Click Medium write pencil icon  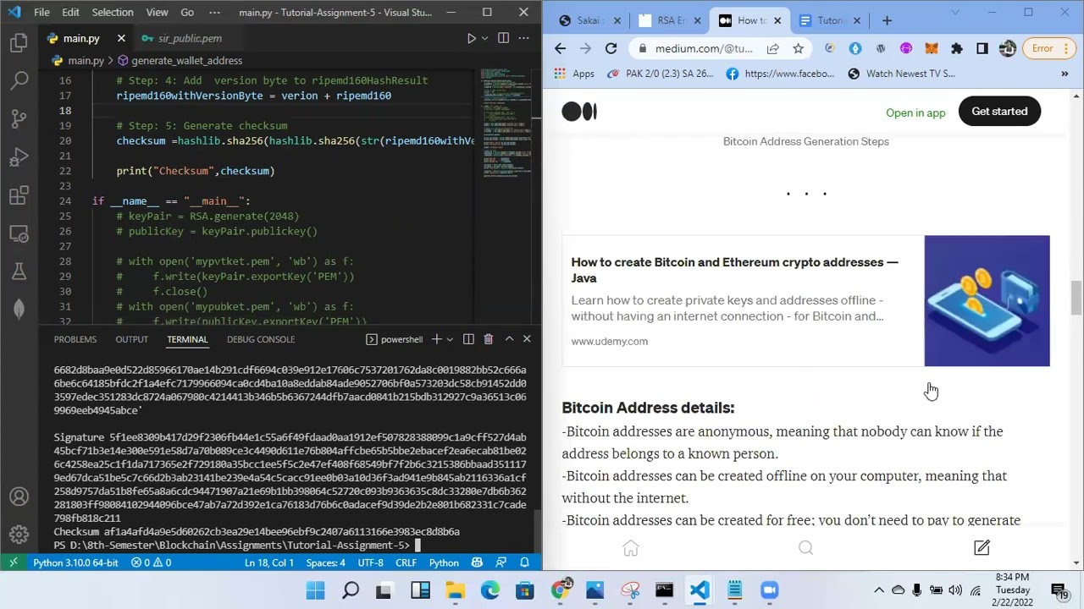982,549
